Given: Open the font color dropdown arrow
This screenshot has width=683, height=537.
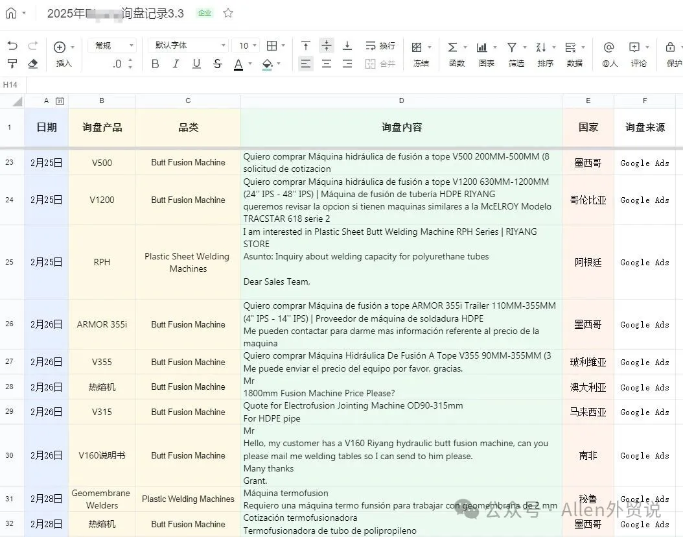Looking at the screenshot, I should coord(250,64).
